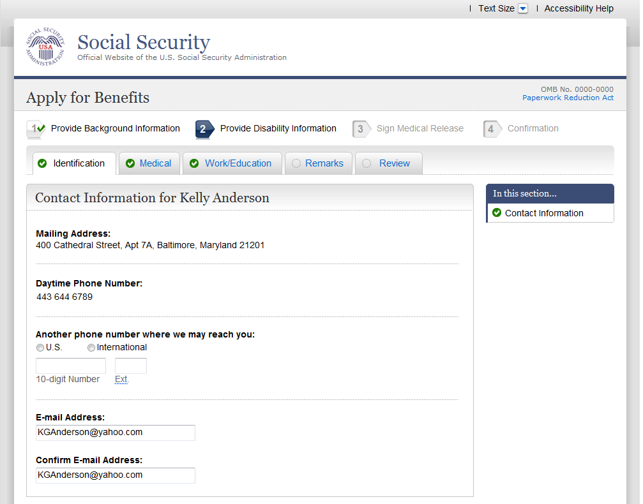Click the green check beside Contact Information
Screen dimensions: 643x504
pos(497,213)
